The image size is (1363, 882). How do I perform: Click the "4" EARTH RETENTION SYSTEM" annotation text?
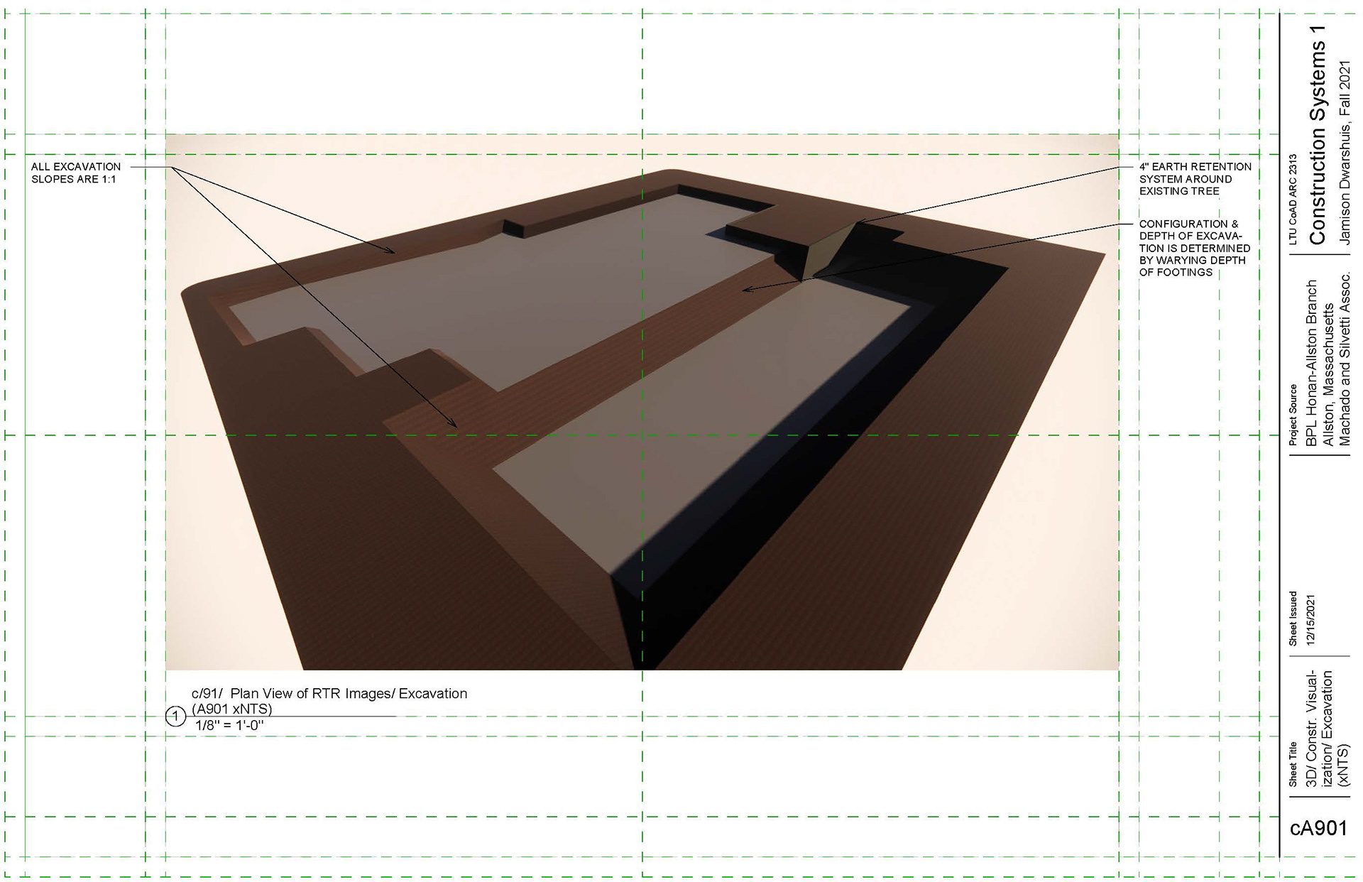tap(1195, 179)
